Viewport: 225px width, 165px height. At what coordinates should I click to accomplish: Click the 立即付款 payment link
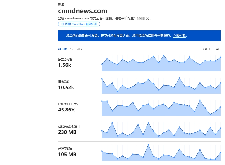pos(179,36)
